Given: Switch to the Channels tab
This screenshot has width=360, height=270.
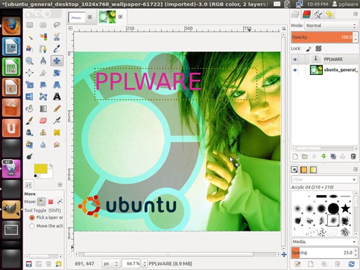Looking at the screenshot, I should (x=306, y=14).
